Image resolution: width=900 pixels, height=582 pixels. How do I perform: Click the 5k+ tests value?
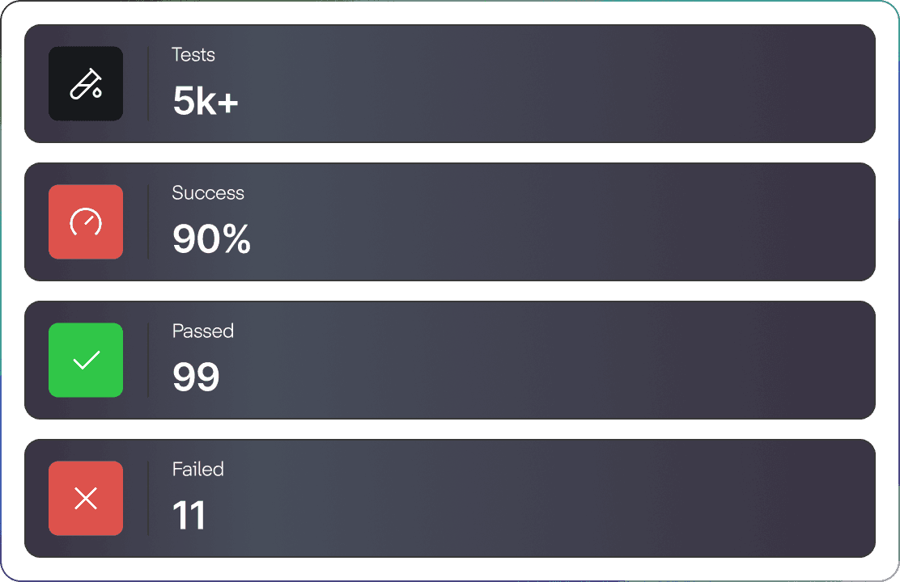click(206, 101)
